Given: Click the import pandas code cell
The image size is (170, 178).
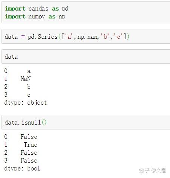Looking at the screenshot, I should (x=86, y=12).
